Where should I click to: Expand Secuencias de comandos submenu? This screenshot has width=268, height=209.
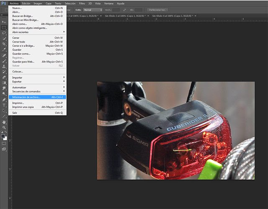37,91
